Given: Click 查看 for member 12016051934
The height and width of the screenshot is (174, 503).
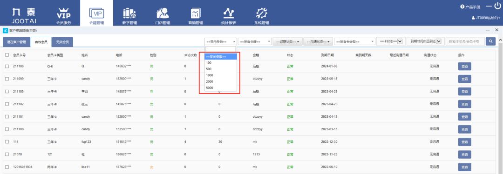Looking at the screenshot, I should pyautogui.click(x=464, y=167).
